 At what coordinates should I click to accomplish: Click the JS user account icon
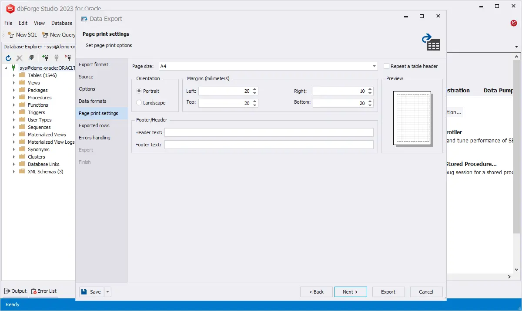click(x=513, y=23)
